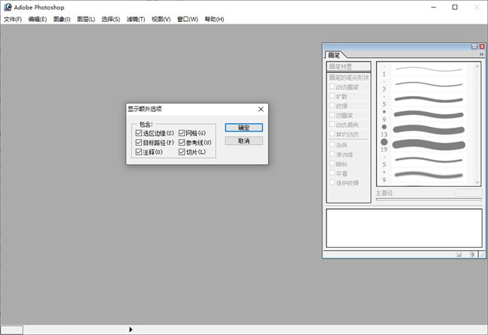Choose the size 13 brush preset
The width and height of the screenshot is (488, 335).
coord(425,130)
